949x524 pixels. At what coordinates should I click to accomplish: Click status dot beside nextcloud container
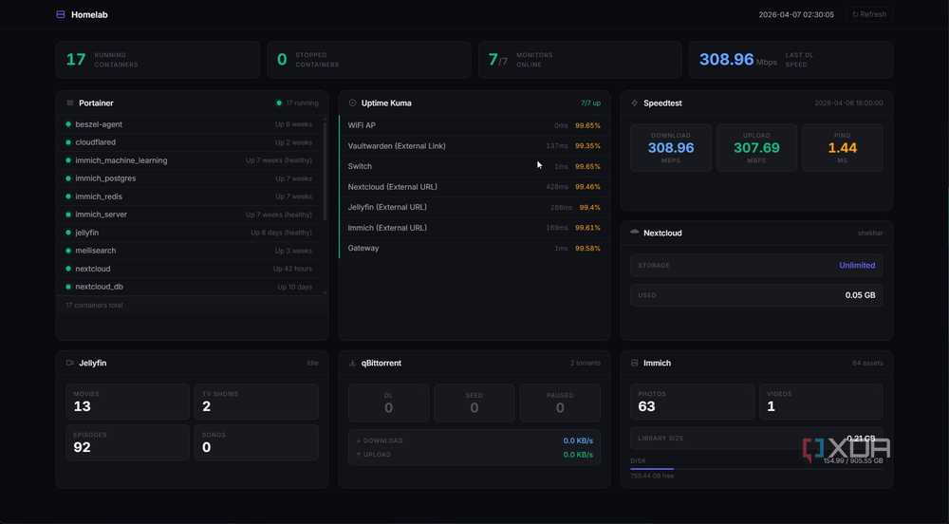point(68,269)
